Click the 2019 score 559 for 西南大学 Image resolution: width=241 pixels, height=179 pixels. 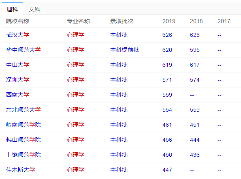click(x=167, y=95)
